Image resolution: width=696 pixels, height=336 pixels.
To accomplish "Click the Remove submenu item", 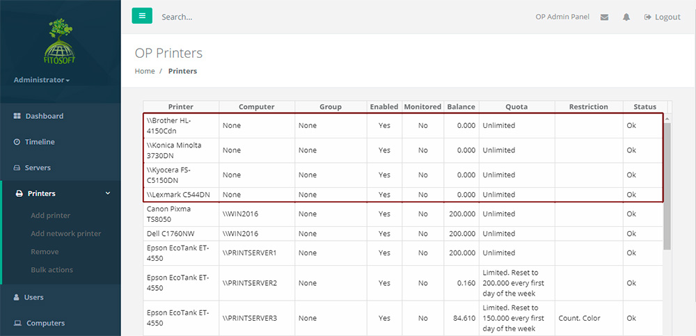I will pyautogui.click(x=45, y=252).
